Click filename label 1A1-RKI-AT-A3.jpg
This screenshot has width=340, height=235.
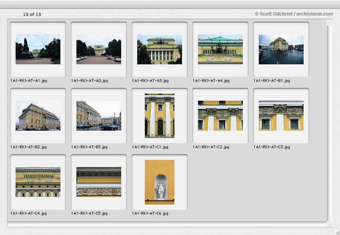point(150,81)
